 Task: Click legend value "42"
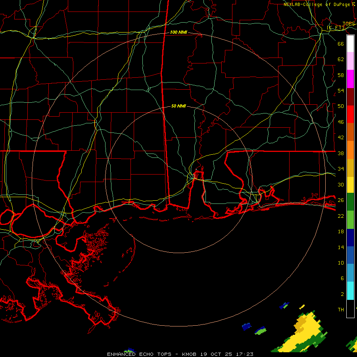click(x=341, y=138)
